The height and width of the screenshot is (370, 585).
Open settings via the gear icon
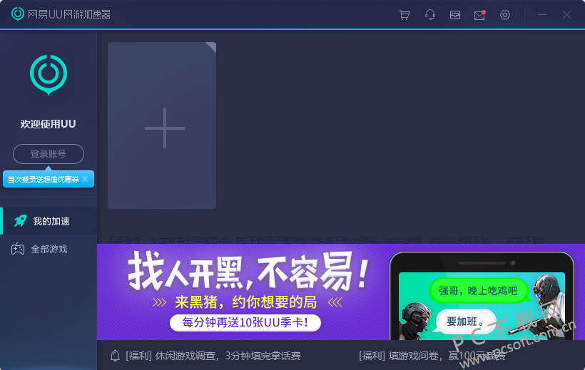[505, 15]
